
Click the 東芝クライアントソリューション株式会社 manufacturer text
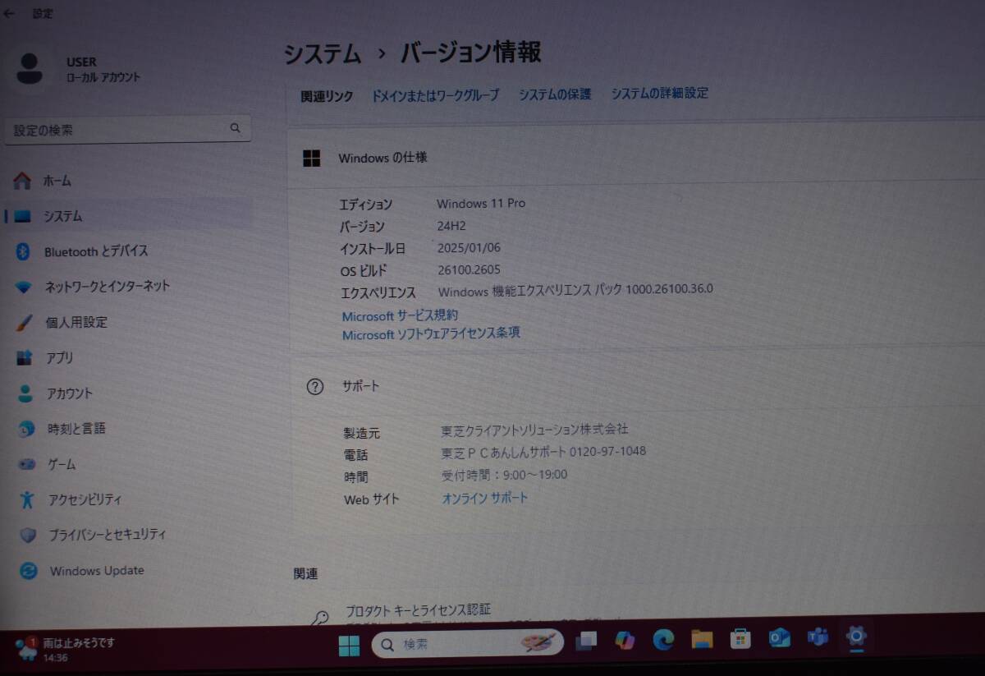tap(534, 429)
